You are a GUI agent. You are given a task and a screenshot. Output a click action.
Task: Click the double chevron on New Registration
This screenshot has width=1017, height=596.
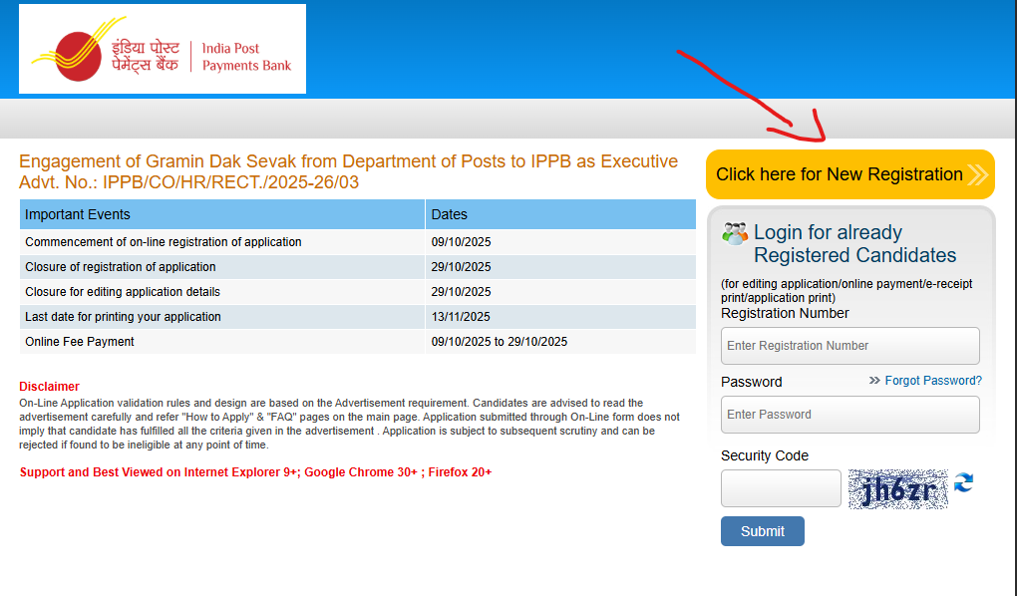click(x=977, y=175)
